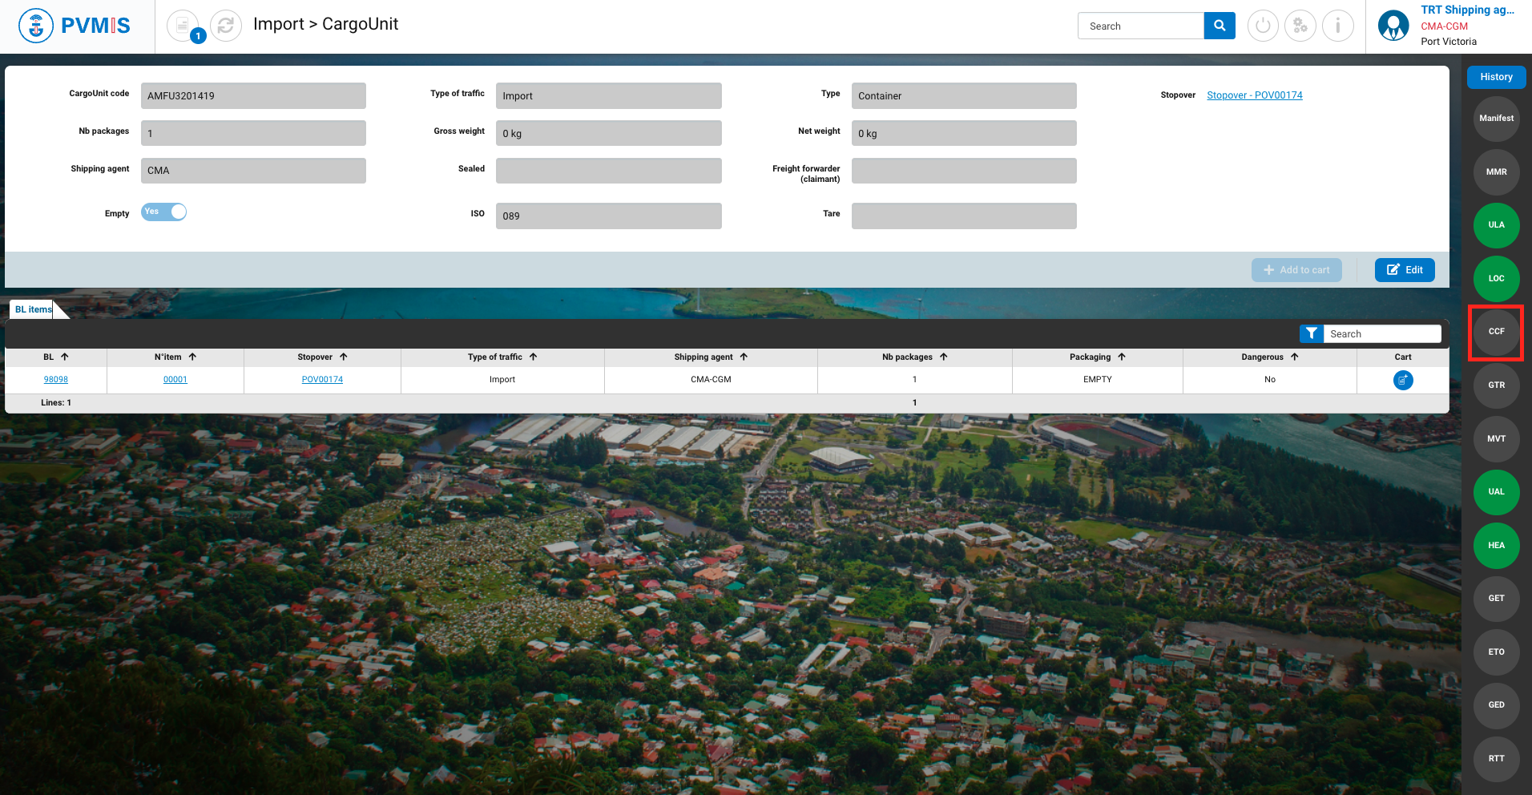Open the Stopover - POV00174 link
Viewport: 1532px width, 795px height.
point(1254,95)
